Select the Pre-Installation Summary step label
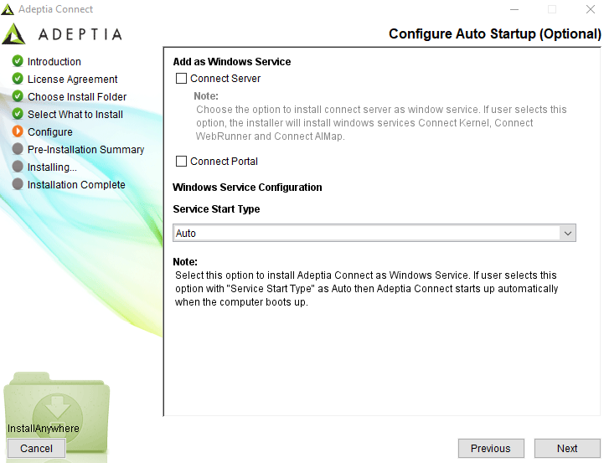The image size is (604, 463). tap(86, 149)
